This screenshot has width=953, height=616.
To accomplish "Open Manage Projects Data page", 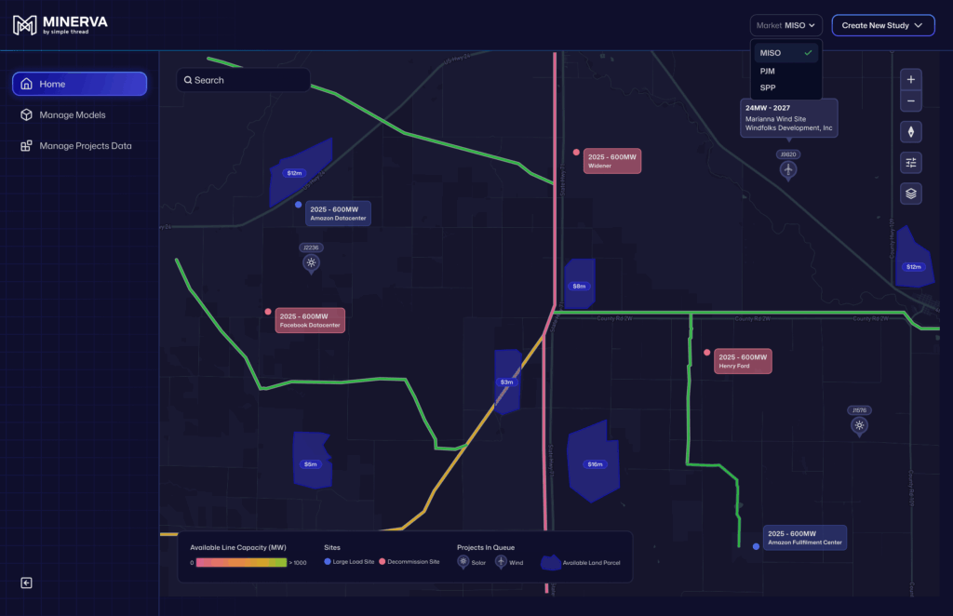I will (76, 146).
